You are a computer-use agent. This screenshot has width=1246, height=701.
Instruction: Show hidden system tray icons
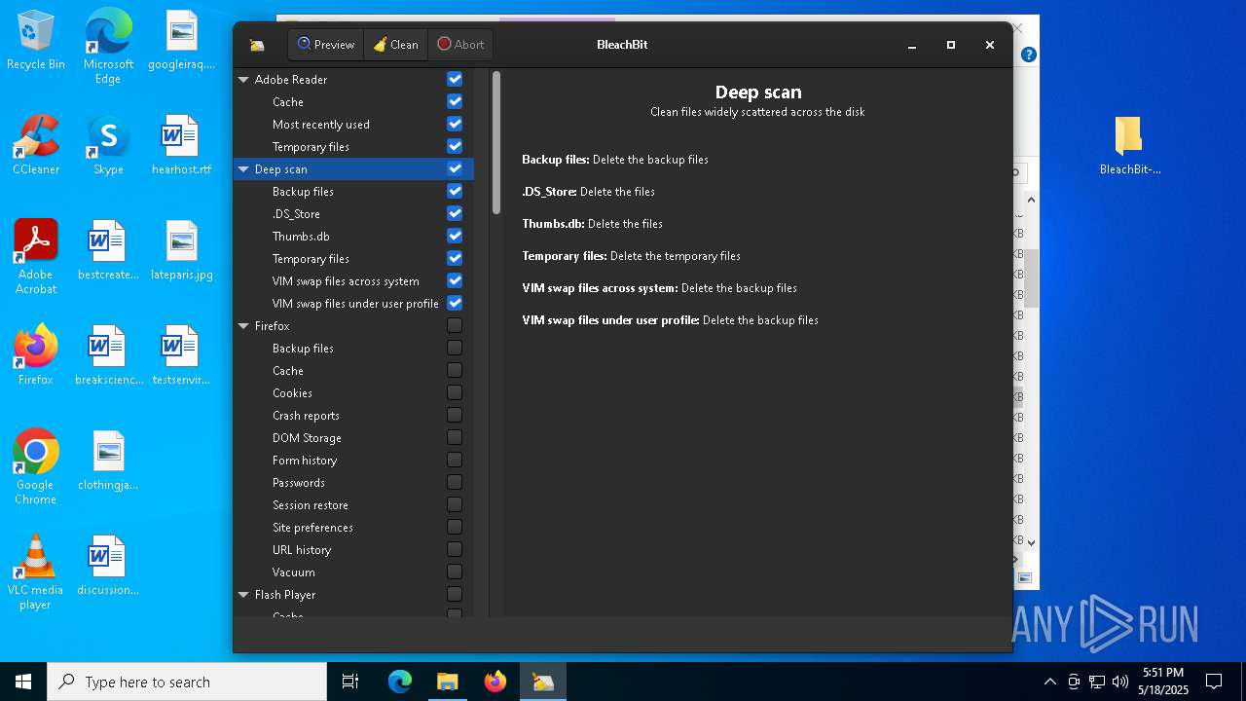pos(1049,682)
